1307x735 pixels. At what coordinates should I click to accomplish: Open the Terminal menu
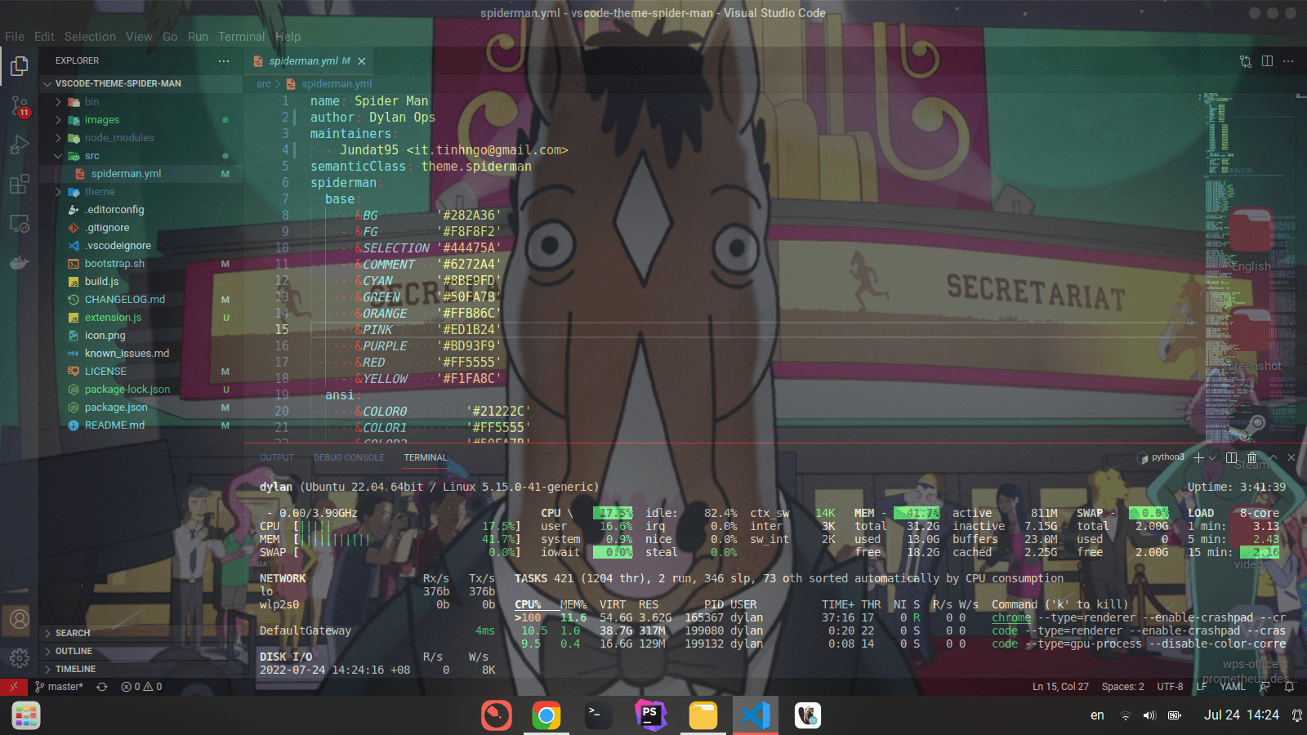tap(242, 37)
